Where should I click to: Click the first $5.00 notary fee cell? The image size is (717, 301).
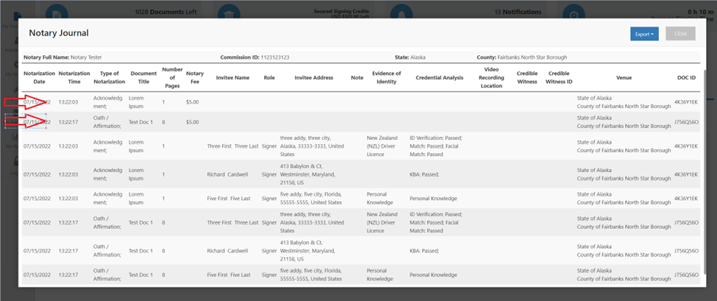coord(193,102)
